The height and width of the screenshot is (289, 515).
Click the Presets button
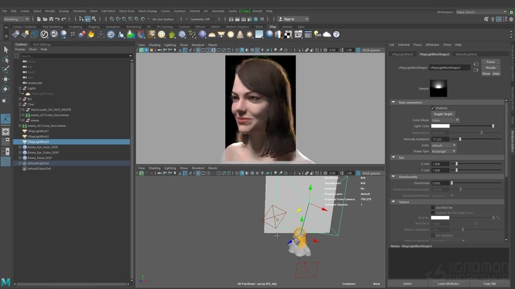(490, 68)
